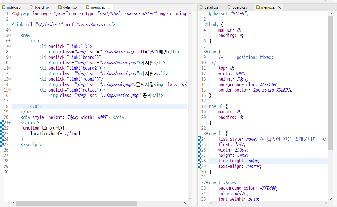Click the text-align: center line
The height and width of the screenshot is (207, 337).
(240, 166)
